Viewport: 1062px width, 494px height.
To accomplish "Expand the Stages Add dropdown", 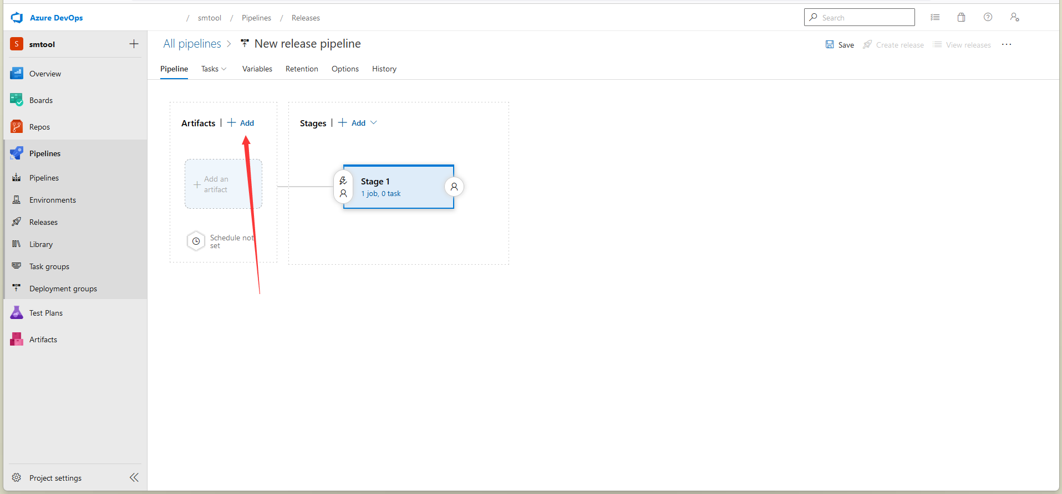I will [x=374, y=123].
